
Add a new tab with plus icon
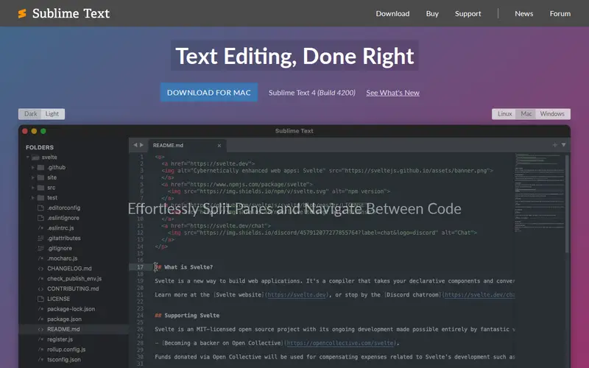554,145
